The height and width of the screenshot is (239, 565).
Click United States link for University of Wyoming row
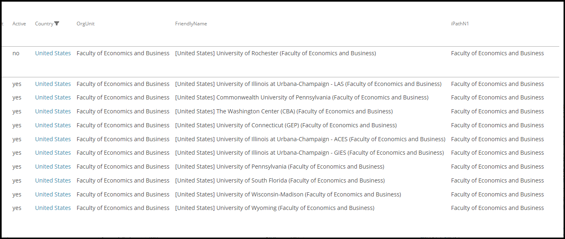pos(53,208)
